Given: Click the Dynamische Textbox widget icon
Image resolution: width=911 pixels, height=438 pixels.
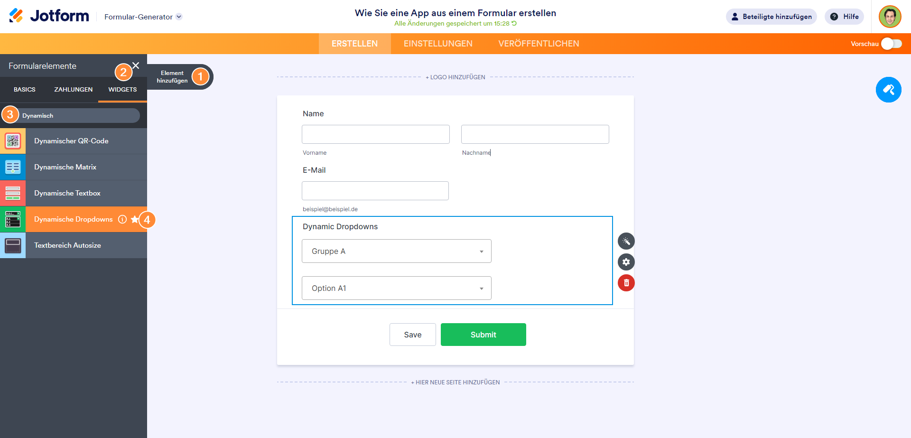Looking at the screenshot, I should point(13,193).
